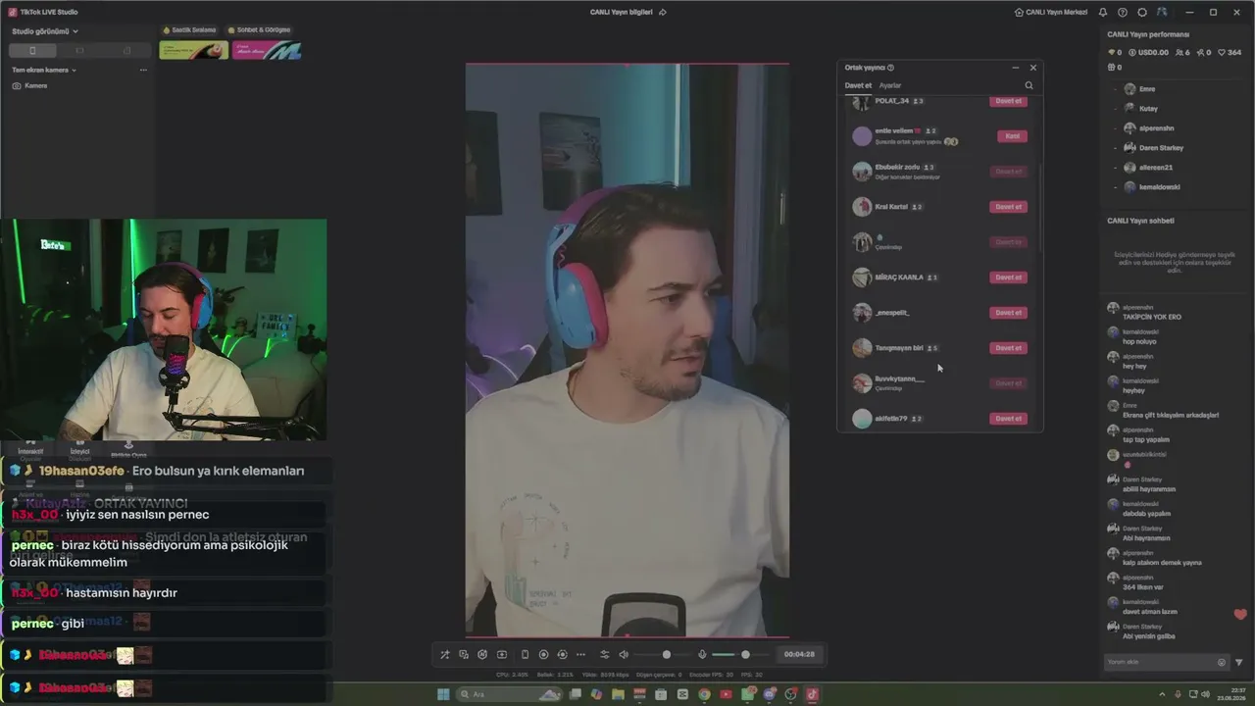The height and width of the screenshot is (706, 1255).
Task: Invite akifetin79 with Davet et
Action: pyautogui.click(x=1009, y=419)
